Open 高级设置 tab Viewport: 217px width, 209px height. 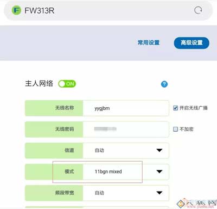(x=192, y=43)
